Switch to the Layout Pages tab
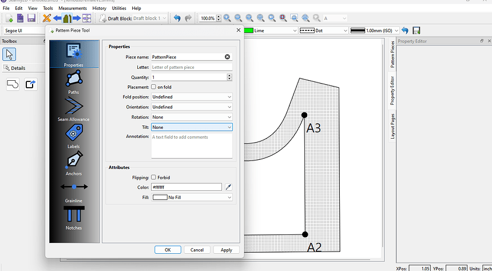The image size is (492, 271). click(x=393, y=127)
